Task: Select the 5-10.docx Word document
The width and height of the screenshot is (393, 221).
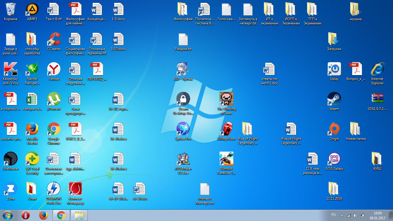Action: click(x=119, y=39)
